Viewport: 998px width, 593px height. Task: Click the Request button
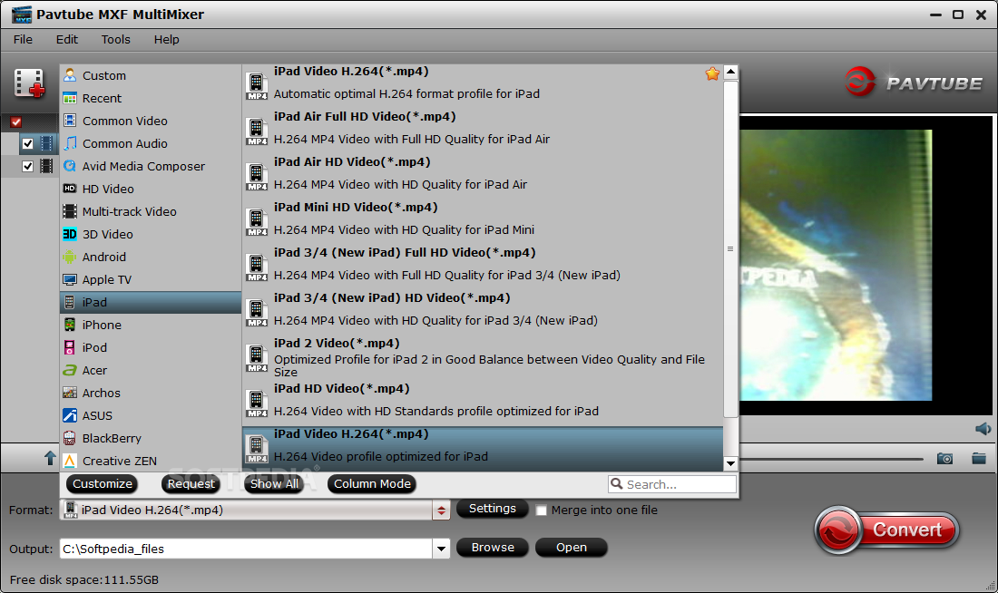(x=191, y=484)
